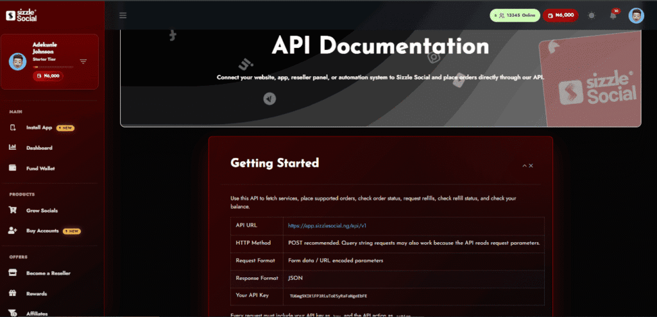Click the Request Format row label

[255, 260]
